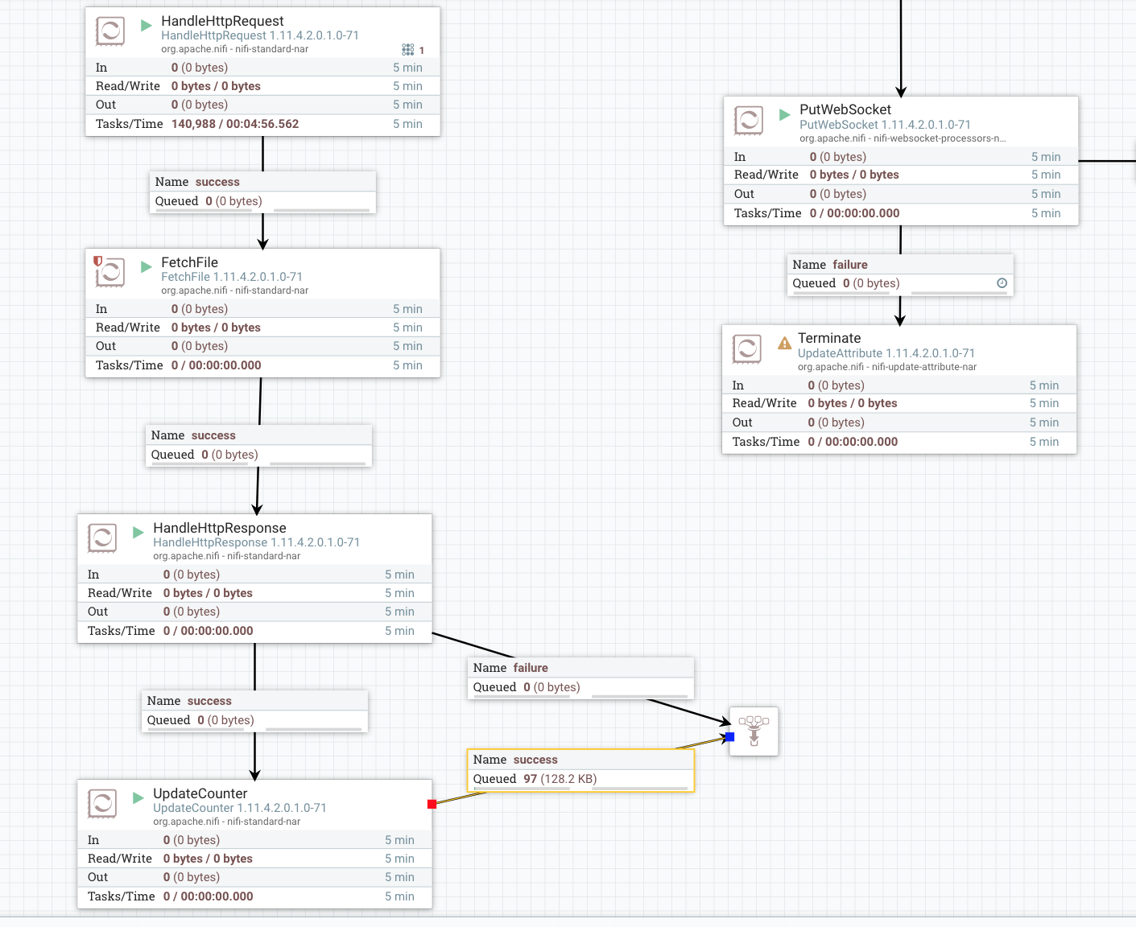Select the success connection queued with 97 flowfiles

pos(580,769)
